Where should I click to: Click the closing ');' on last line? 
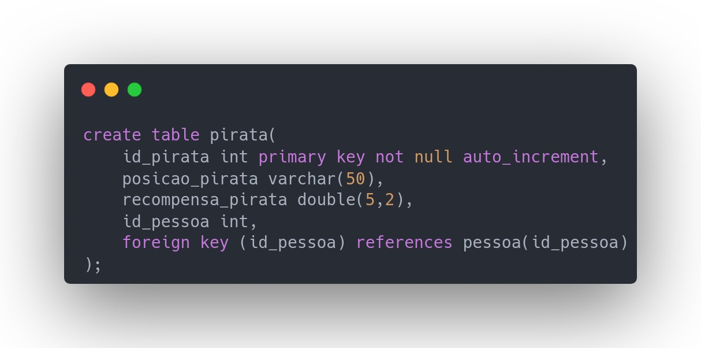tap(92, 264)
